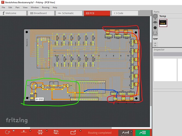The image size is (182, 136).
Task: Switch to the Schematic tab
Action: tap(69, 13)
